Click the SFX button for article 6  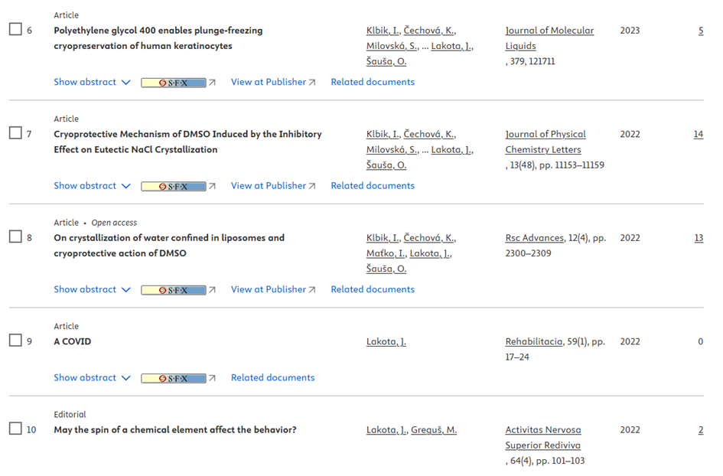pos(174,83)
